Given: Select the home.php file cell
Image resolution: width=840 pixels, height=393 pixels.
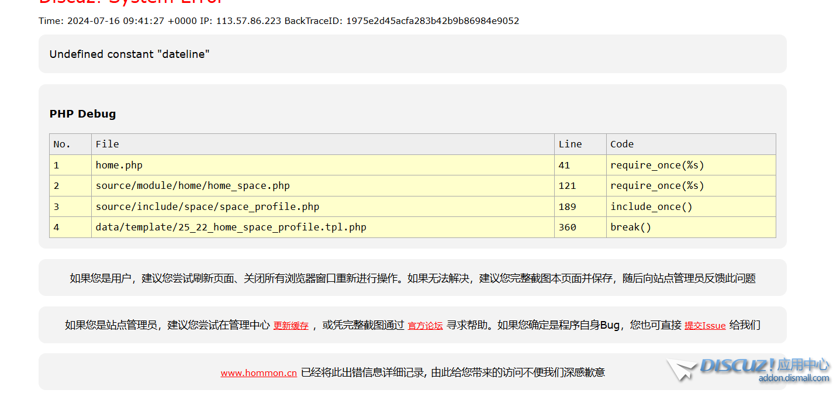Looking at the screenshot, I should coord(323,165).
